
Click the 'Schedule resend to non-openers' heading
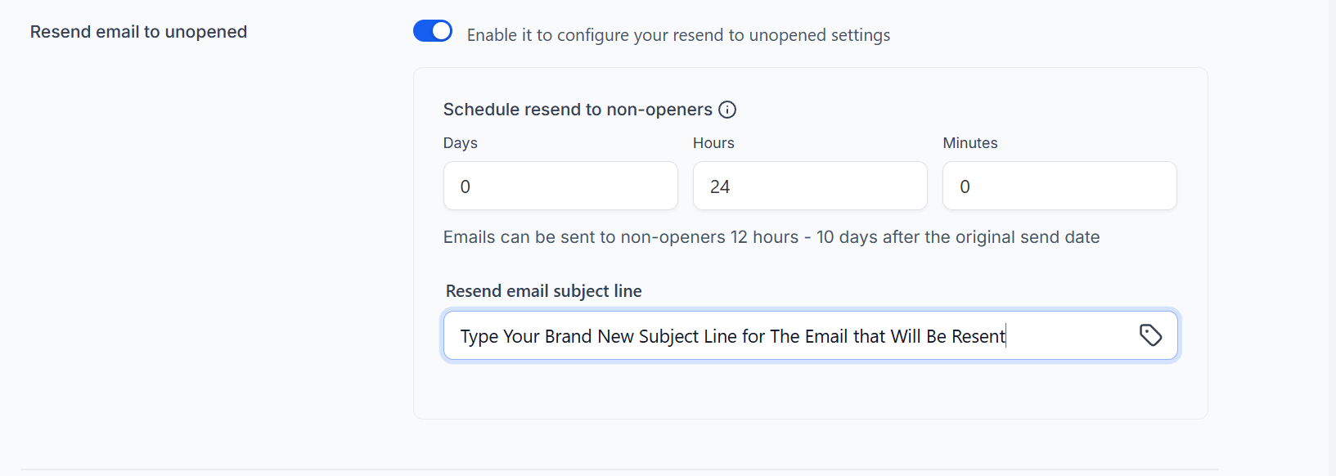(x=578, y=110)
